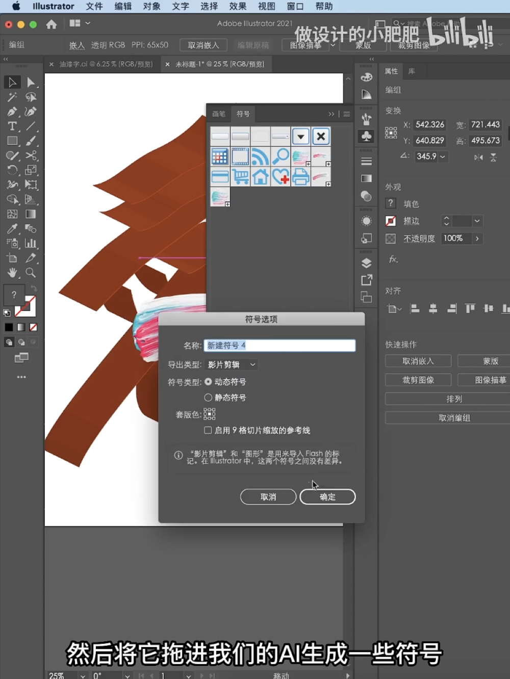Click the stroke color swatch in properties

coord(391,221)
